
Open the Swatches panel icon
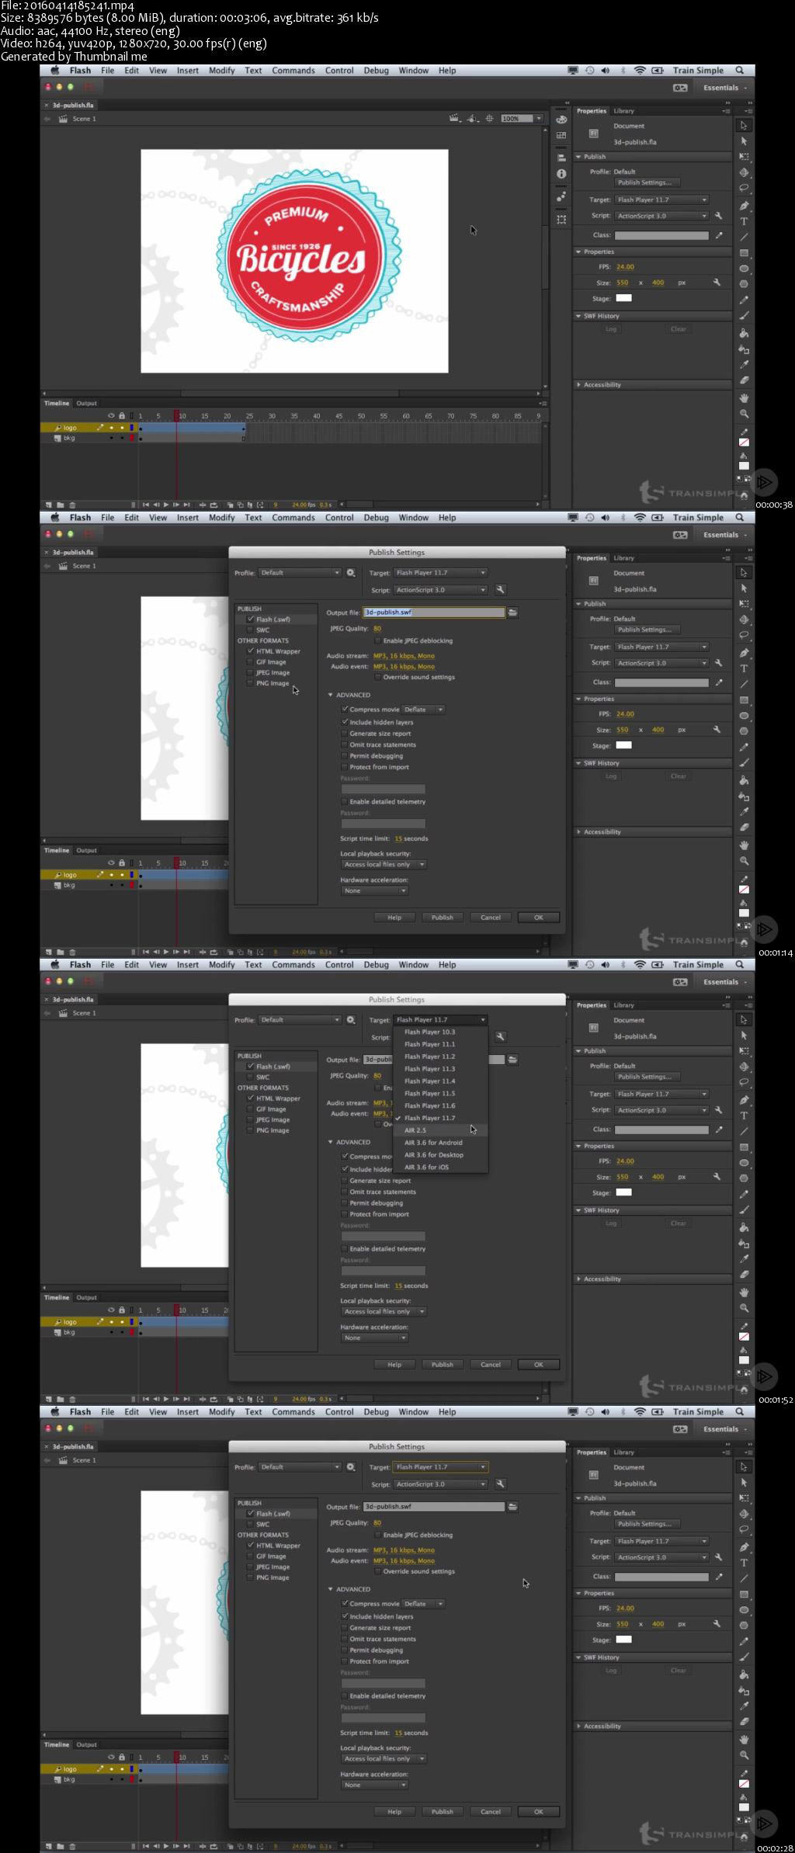point(561,135)
